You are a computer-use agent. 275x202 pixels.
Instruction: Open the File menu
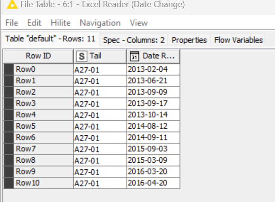[11, 23]
